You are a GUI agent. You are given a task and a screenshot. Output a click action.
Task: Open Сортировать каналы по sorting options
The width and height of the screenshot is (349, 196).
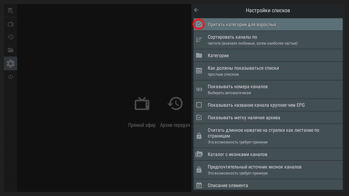point(268,40)
